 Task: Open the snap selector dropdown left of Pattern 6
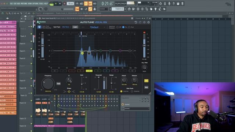[x=104, y=9]
